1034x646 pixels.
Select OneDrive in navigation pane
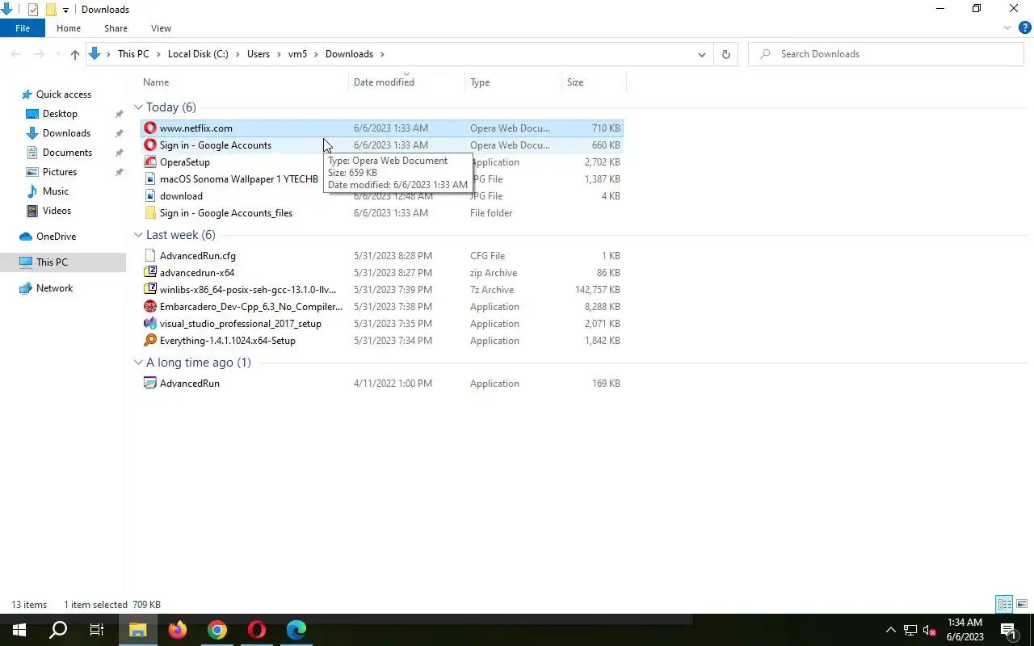tap(56, 237)
